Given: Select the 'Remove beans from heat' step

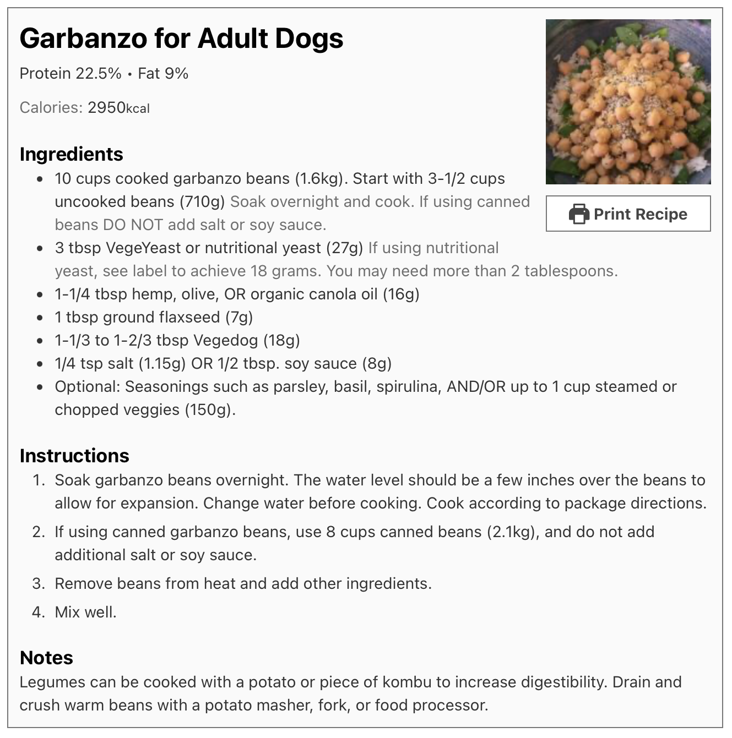Looking at the screenshot, I should pyautogui.click(x=243, y=583).
